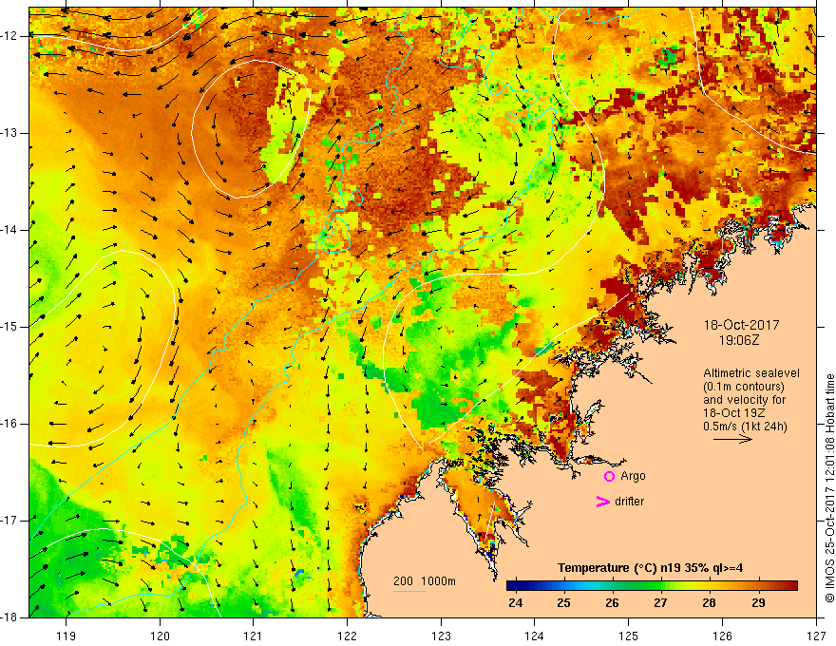The height and width of the screenshot is (646, 836).
Task: Click the '26' color bar tick label
Action: coord(612,603)
